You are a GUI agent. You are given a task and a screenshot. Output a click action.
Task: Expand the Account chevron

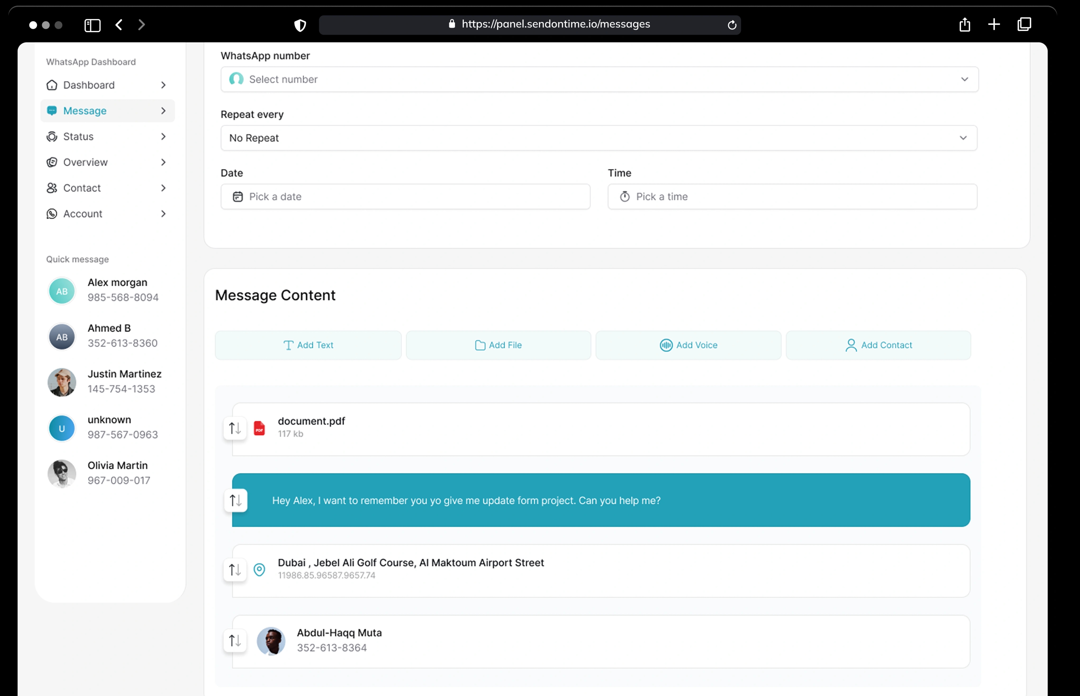pyautogui.click(x=163, y=214)
